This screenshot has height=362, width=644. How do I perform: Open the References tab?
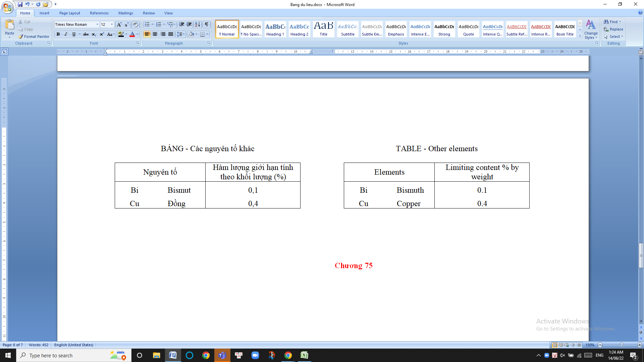pyautogui.click(x=99, y=13)
